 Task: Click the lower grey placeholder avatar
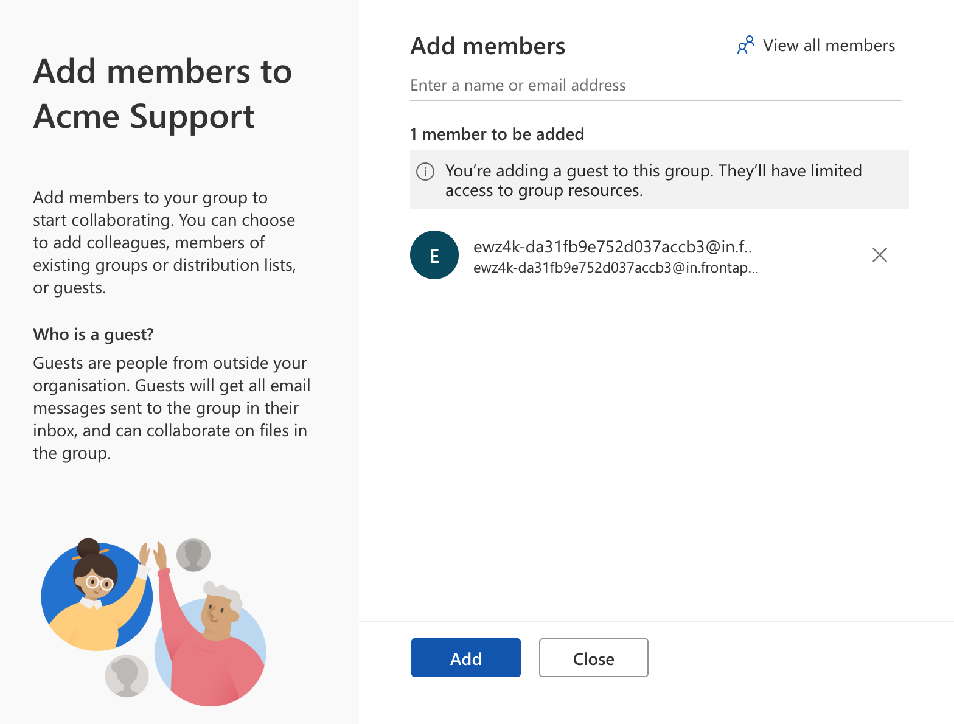pos(127,676)
